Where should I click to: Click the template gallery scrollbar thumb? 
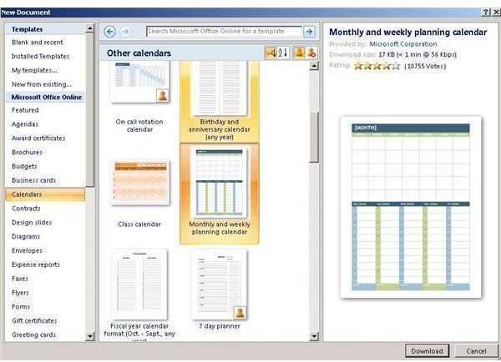click(x=314, y=138)
